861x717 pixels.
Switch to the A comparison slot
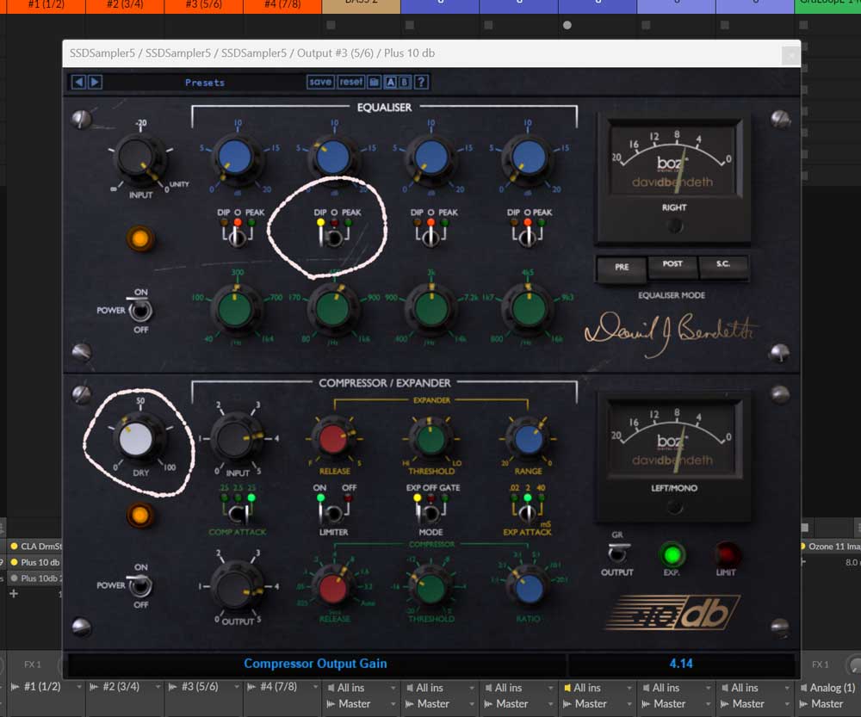click(x=390, y=83)
